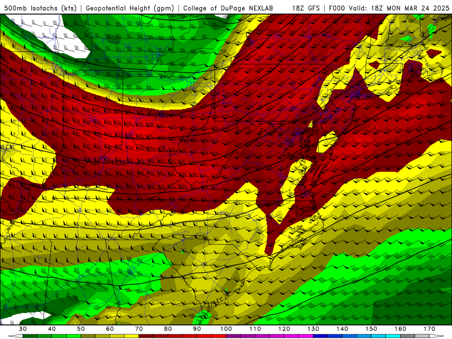The height and width of the screenshot is (339, 452).
Task: Click the legend value 60
Action: point(110,329)
